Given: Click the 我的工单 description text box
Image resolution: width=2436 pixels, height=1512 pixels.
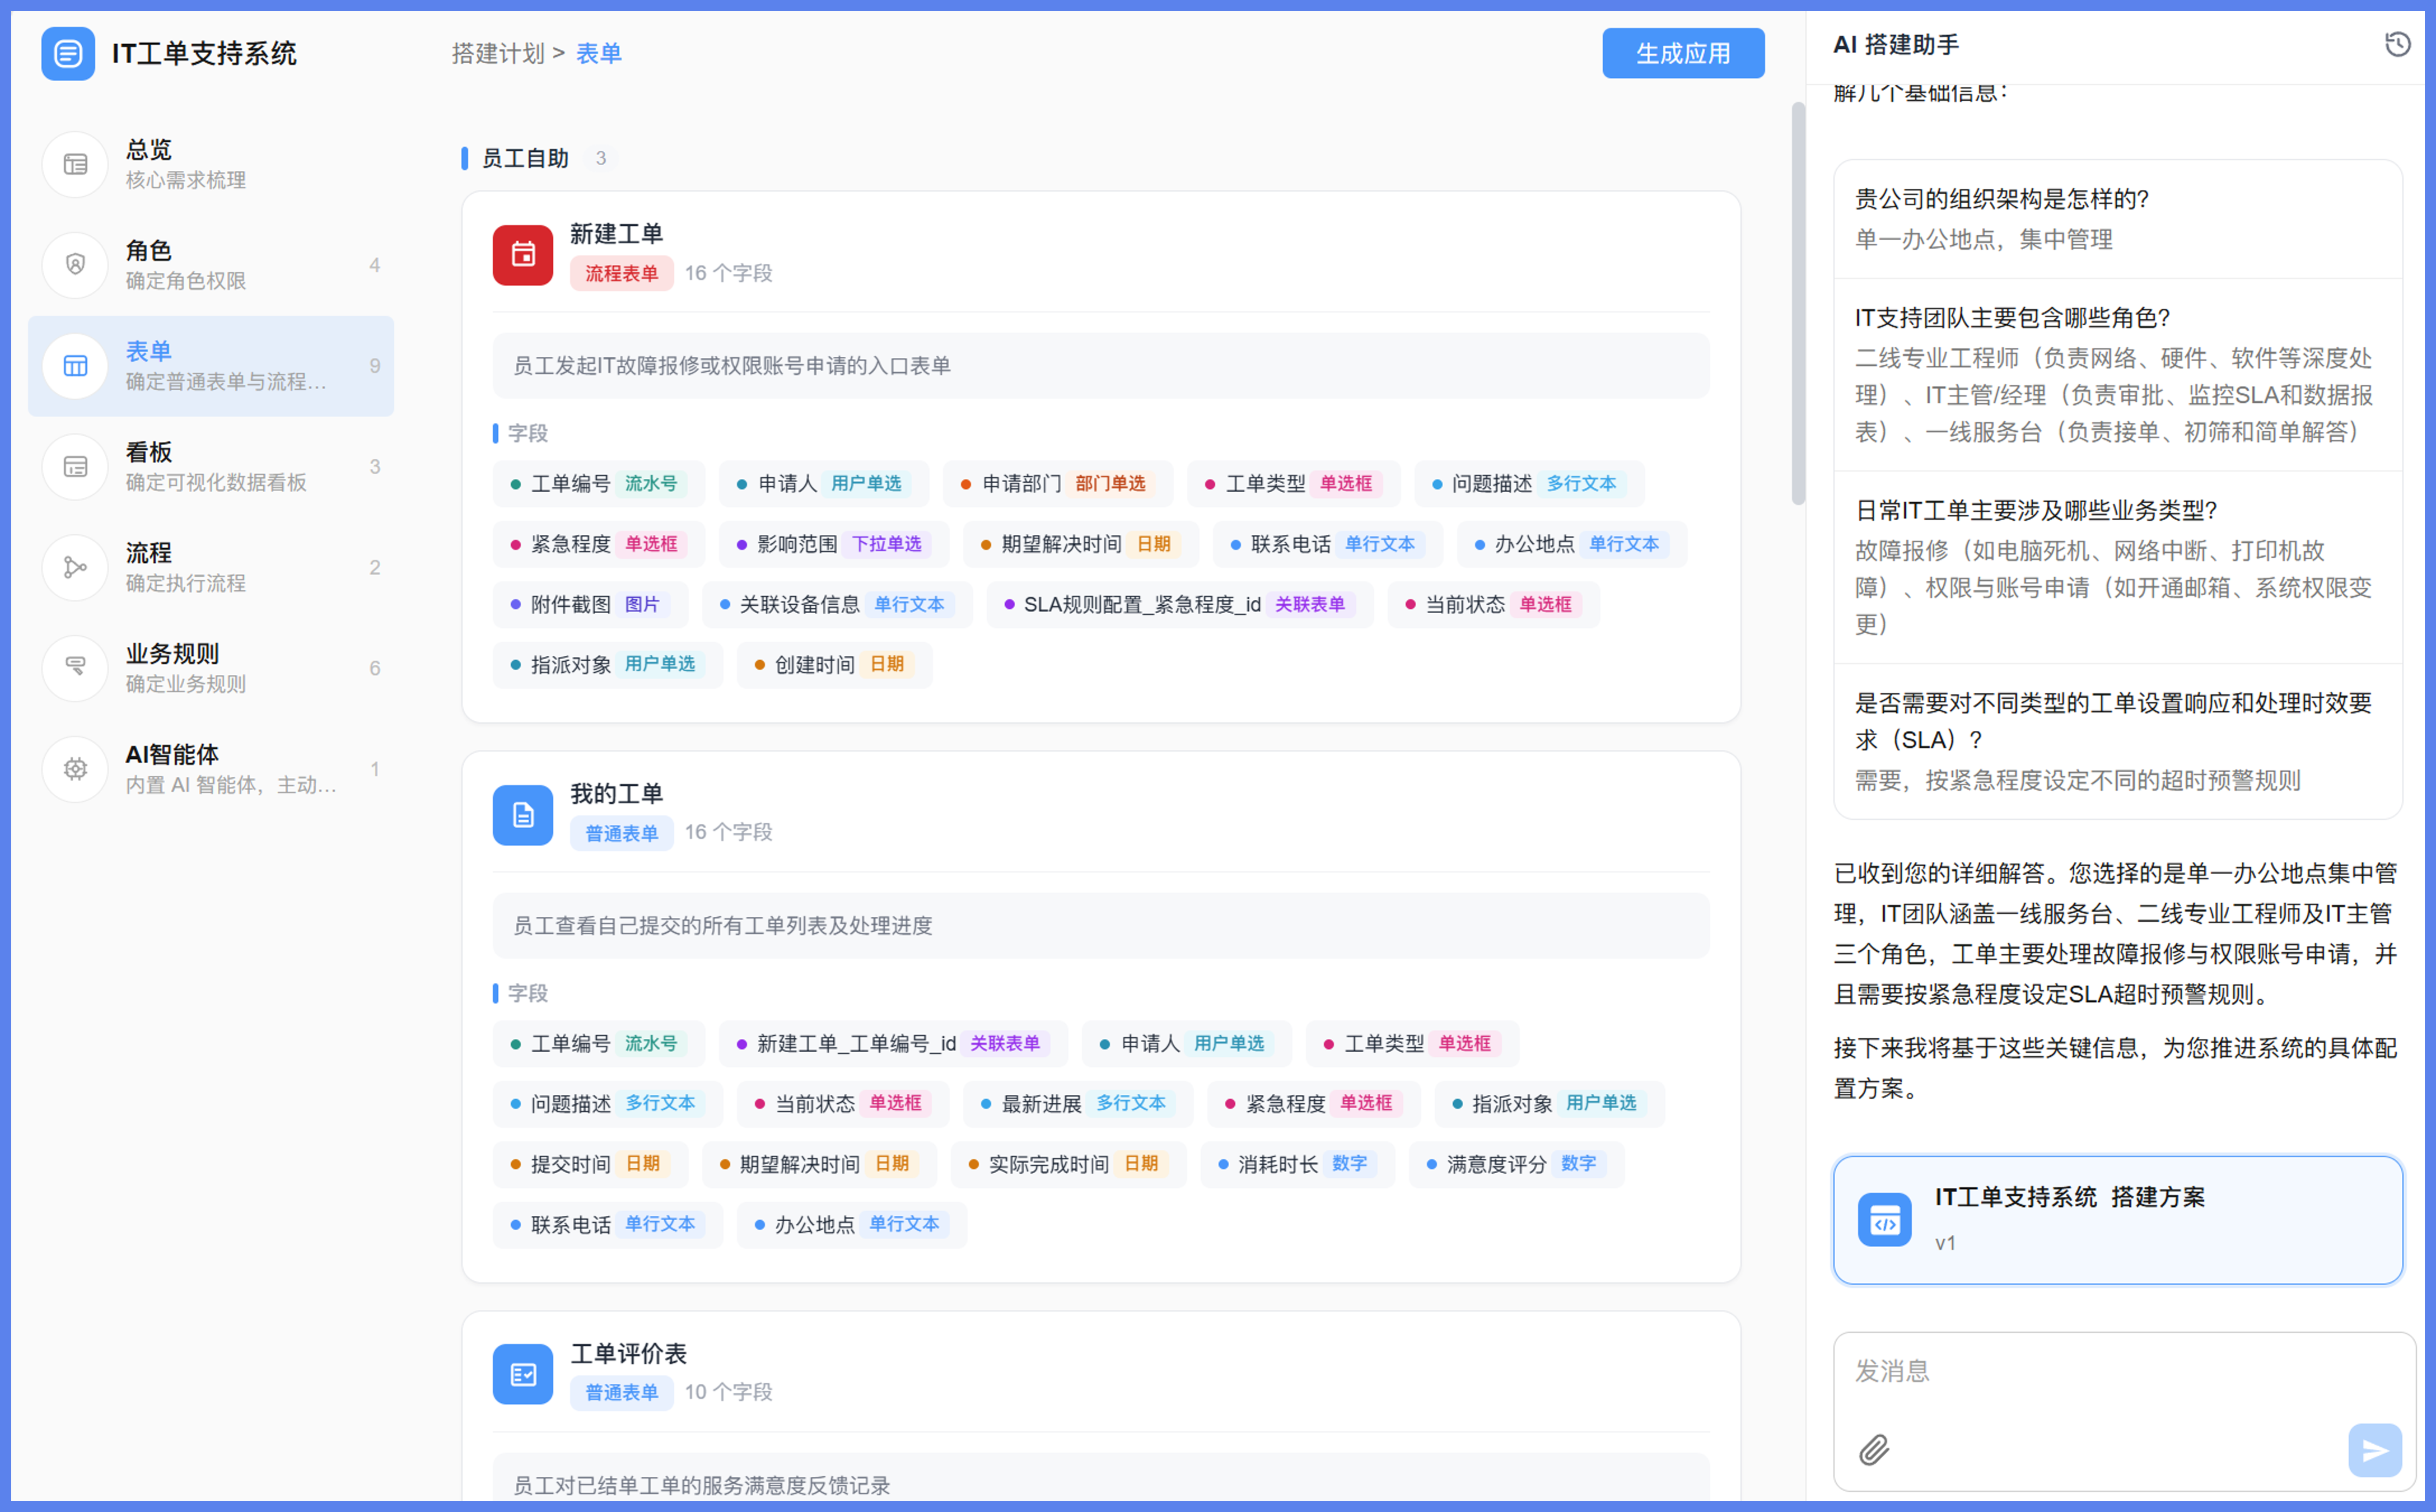Looking at the screenshot, I should click(1100, 926).
